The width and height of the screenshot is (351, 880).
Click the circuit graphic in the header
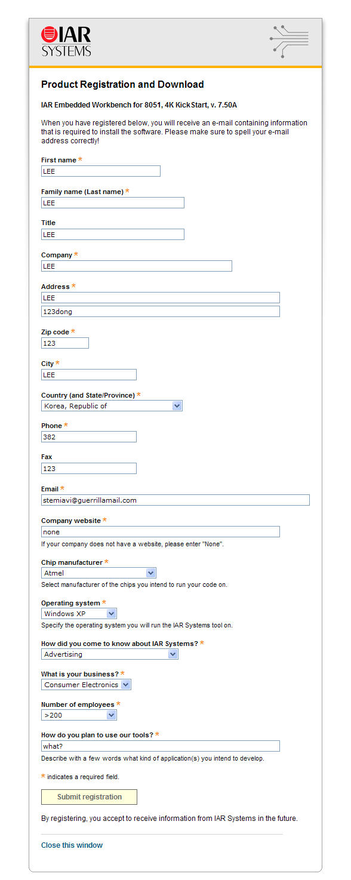[x=290, y=41]
